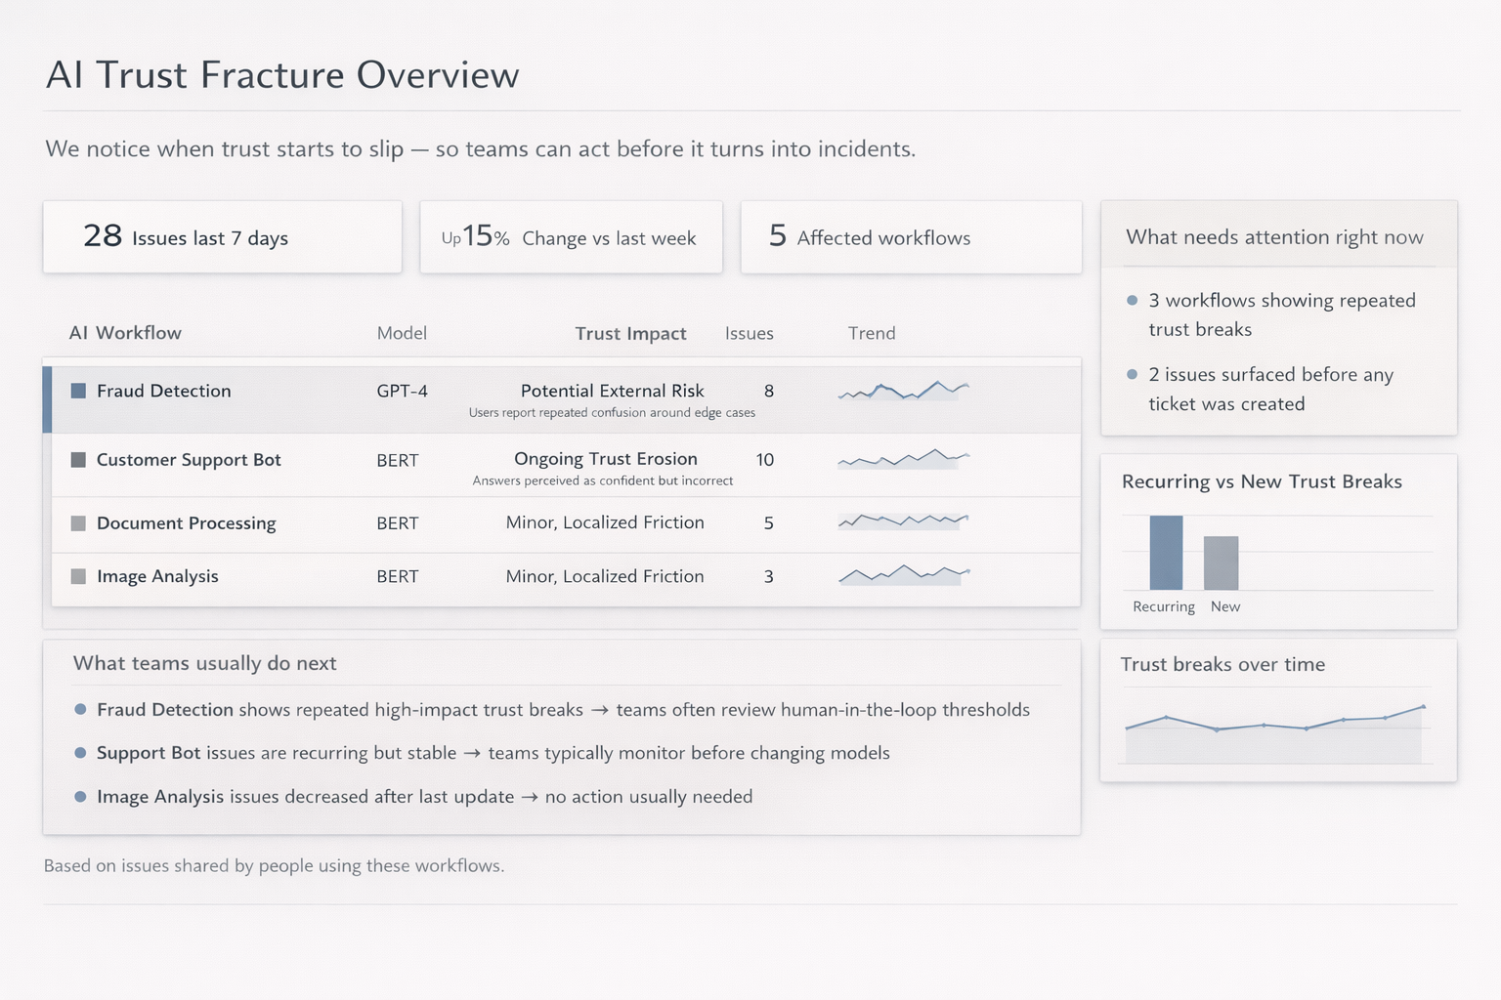The width and height of the screenshot is (1501, 1000).
Task: Open the Fraud Detection trend sparkline
Action: pos(902,390)
